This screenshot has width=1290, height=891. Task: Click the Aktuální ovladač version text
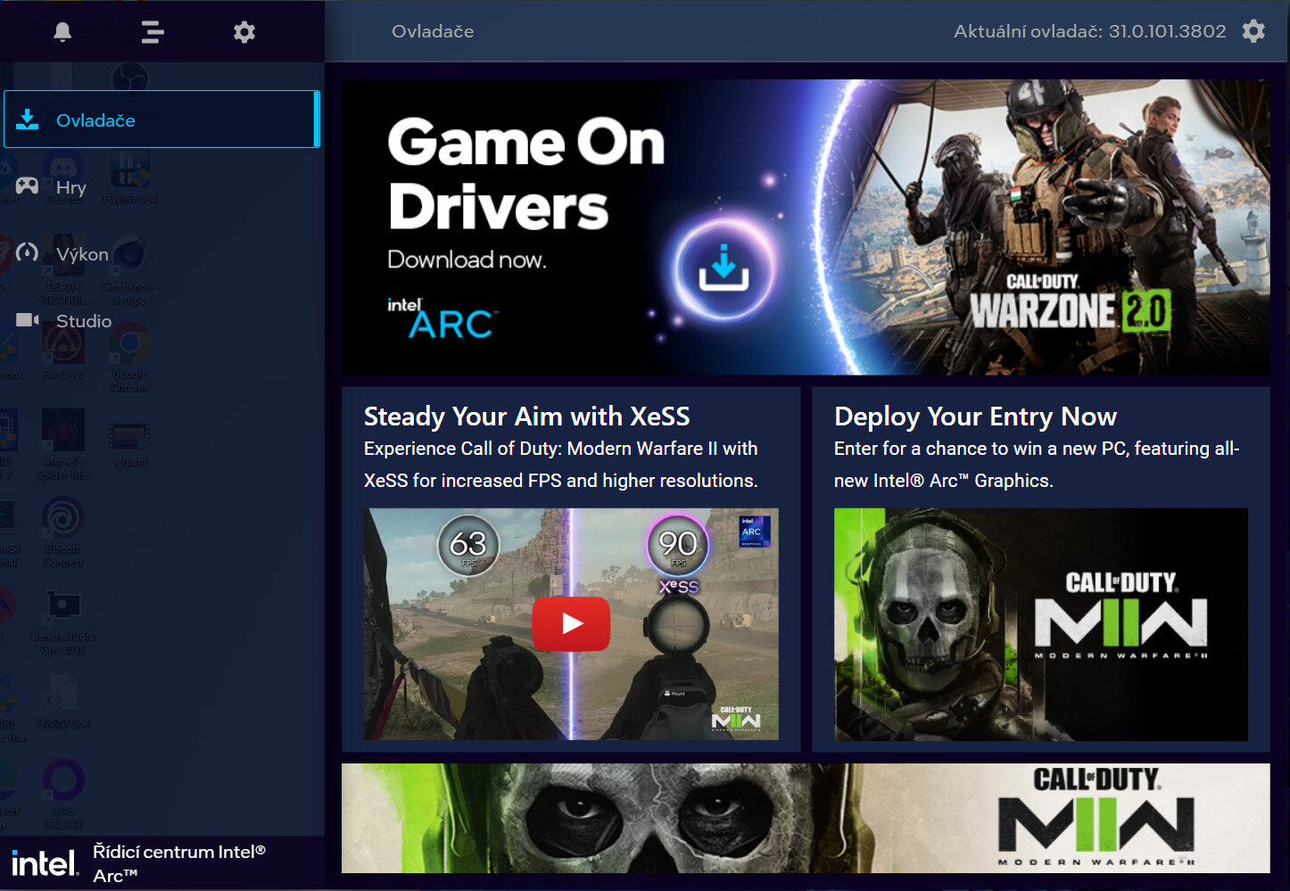(1090, 31)
